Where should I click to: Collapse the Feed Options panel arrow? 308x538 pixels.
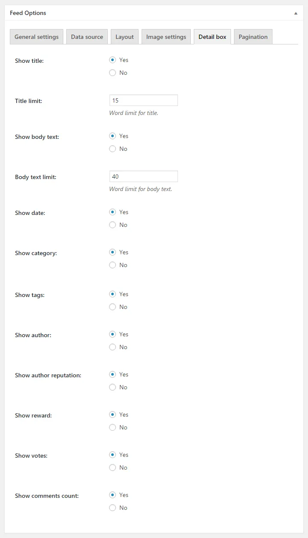pyautogui.click(x=296, y=13)
